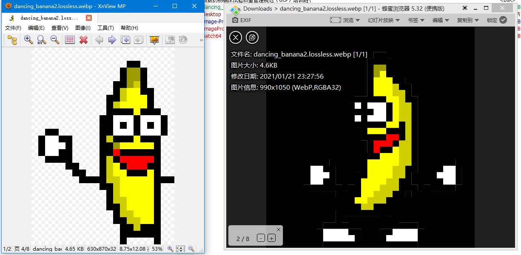The height and width of the screenshot is (255, 521).
Task: Open the 查看(V) menu
Action: click(x=60, y=28)
